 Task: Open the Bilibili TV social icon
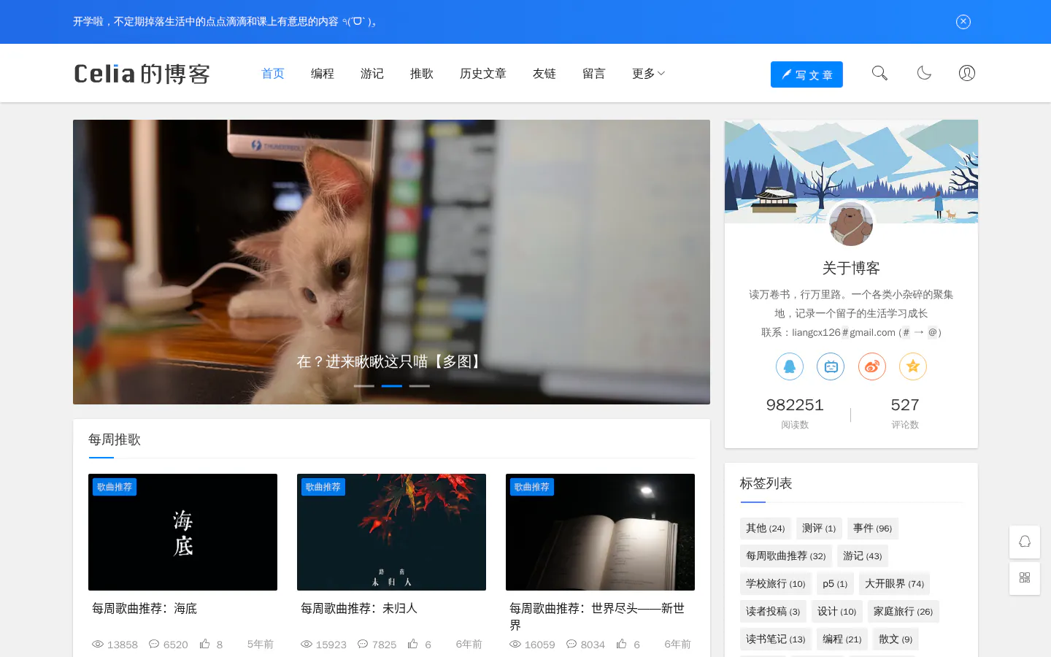tap(831, 366)
